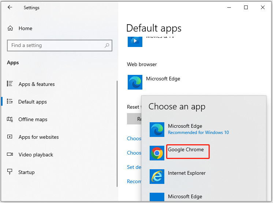This screenshot has width=273, height=203.
Task: Open Web browser chooser via Microsoft Edge label
Action: [163, 79]
